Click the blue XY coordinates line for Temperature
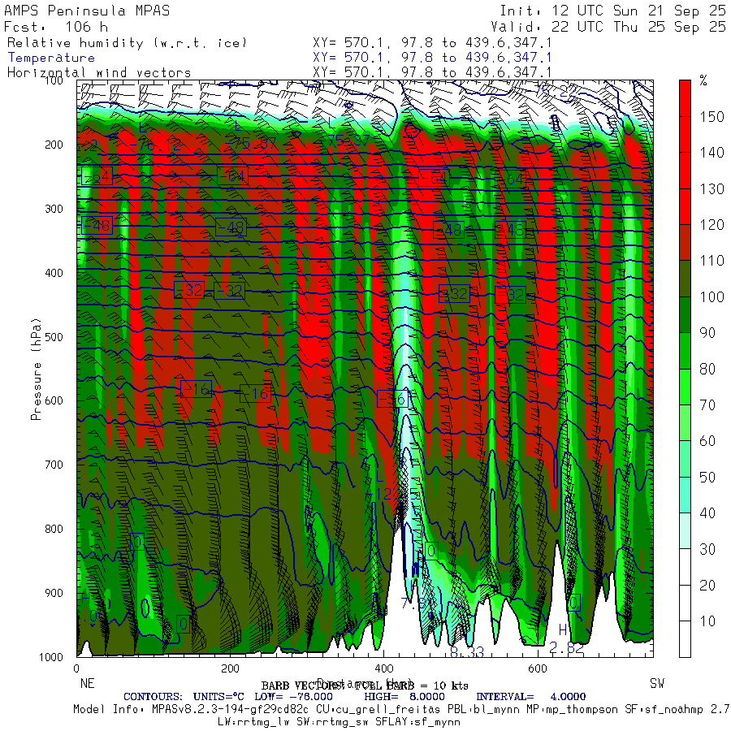The image size is (731, 731). (x=432, y=58)
